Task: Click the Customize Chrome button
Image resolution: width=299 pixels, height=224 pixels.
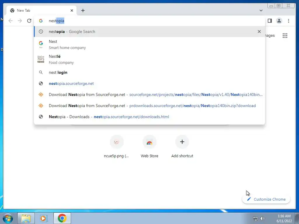Action: pyautogui.click(x=266, y=199)
